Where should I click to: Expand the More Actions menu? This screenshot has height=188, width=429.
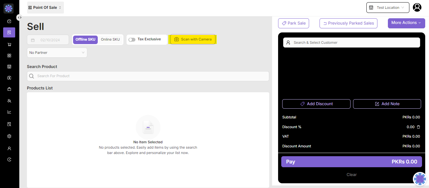(x=406, y=23)
